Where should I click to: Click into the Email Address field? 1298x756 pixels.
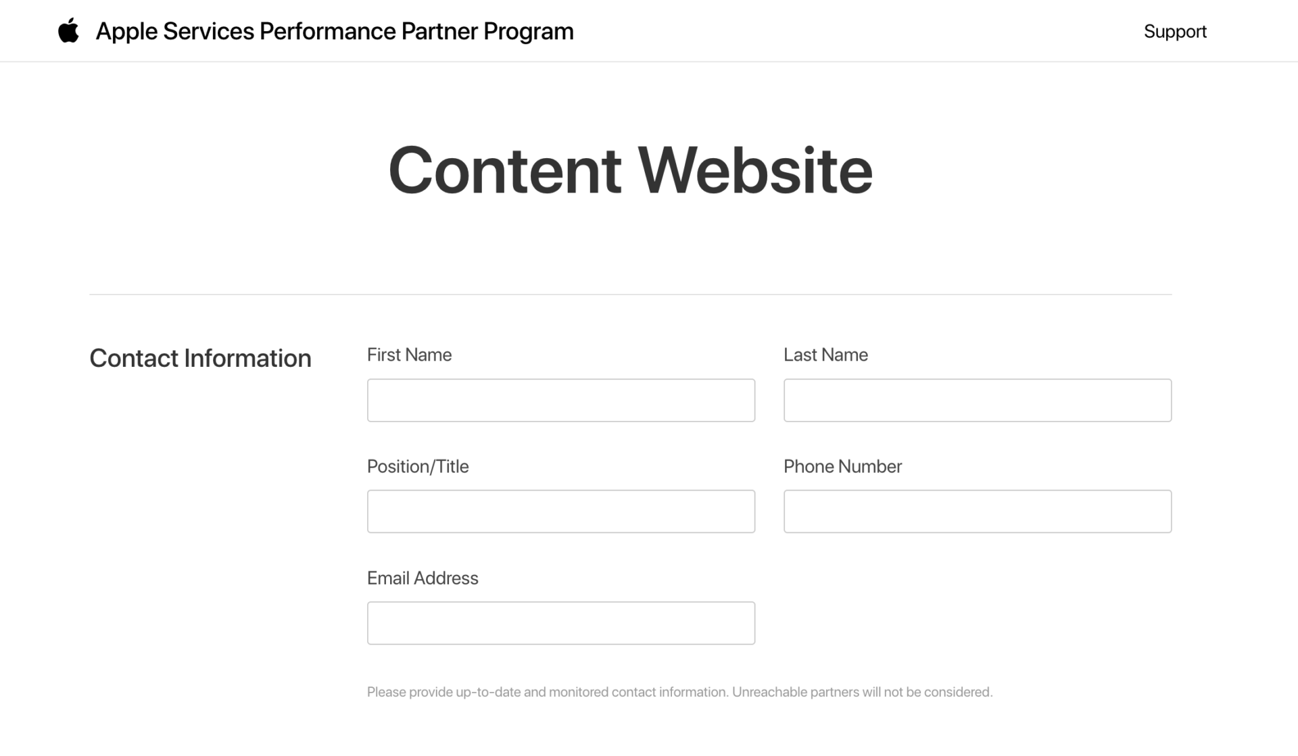(x=561, y=623)
